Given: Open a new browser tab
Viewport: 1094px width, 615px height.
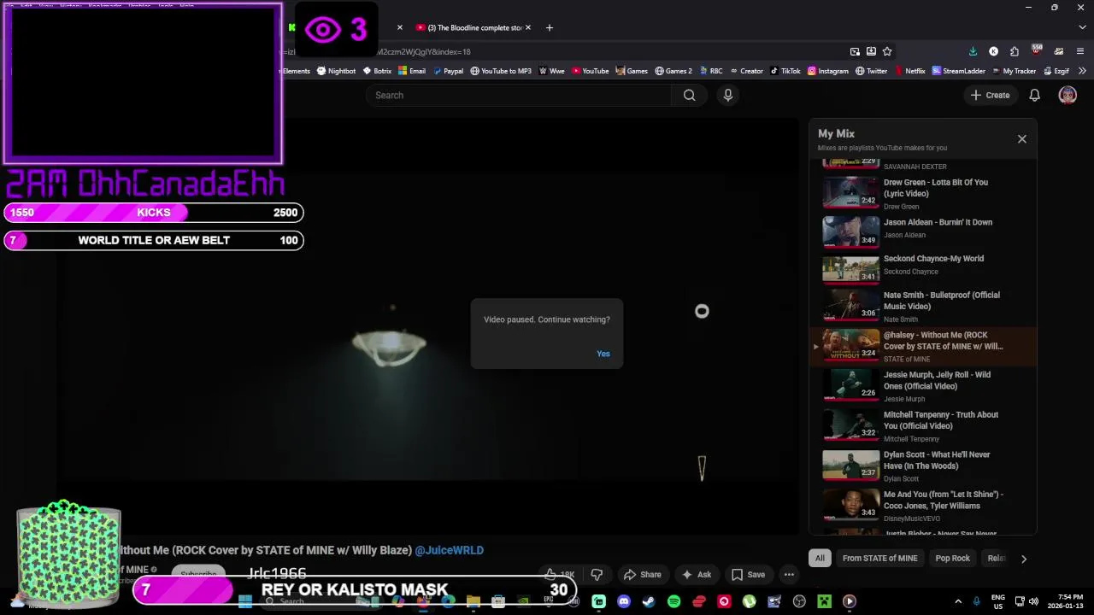Looking at the screenshot, I should (550, 27).
